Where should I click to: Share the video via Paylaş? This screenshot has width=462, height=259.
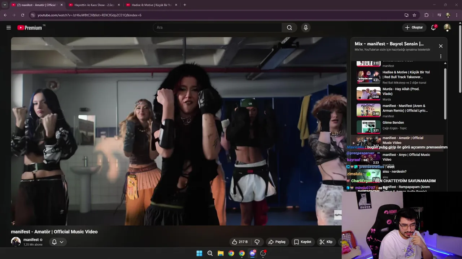point(277,242)
